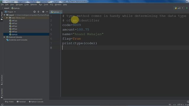This screenshot has width=189, height=106.
Task: Toggle the Favorites tool window side tab
Action: click(2, 93)
